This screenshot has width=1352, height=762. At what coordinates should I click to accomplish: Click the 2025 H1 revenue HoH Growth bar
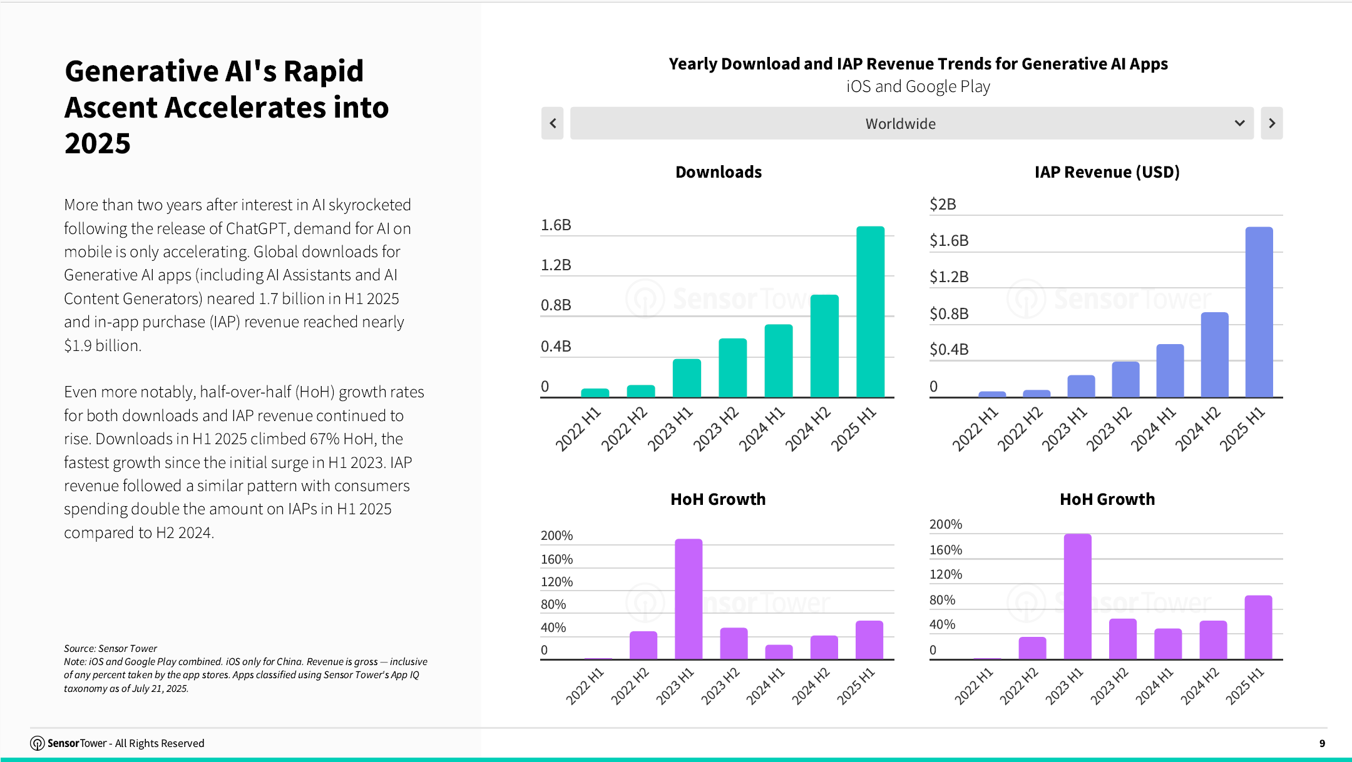1258,627
